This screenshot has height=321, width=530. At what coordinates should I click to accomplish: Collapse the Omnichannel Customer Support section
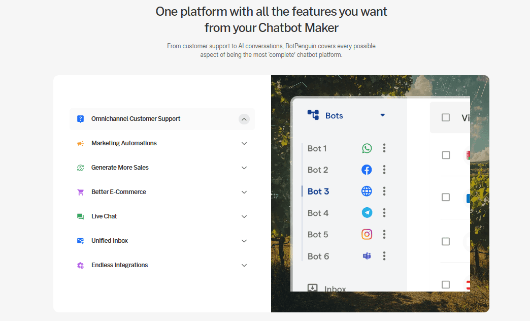point(244,119)
